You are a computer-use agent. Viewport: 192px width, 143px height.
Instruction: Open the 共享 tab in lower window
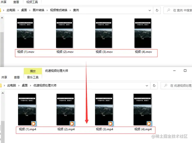point(4,77)
